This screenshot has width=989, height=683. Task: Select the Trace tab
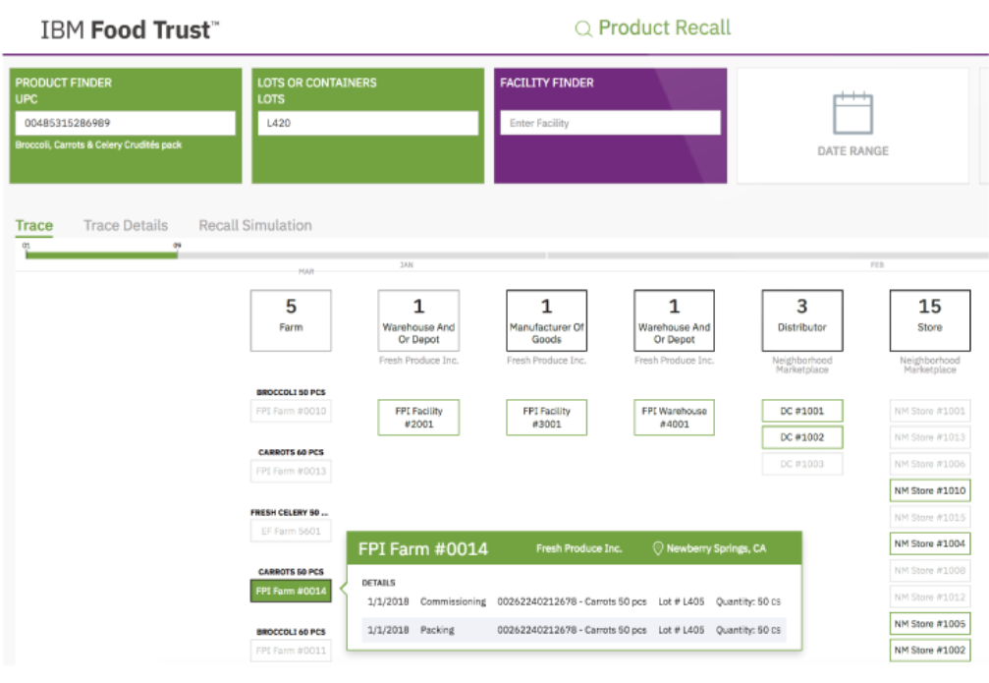pyautogui.click(x=34, y=225)
